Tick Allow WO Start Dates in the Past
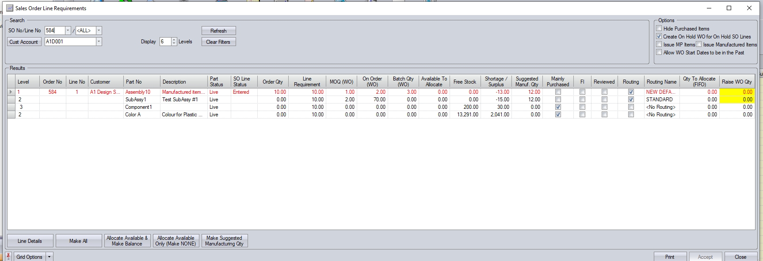Screen dimensions: 763x261 click(x=659, y=52)
